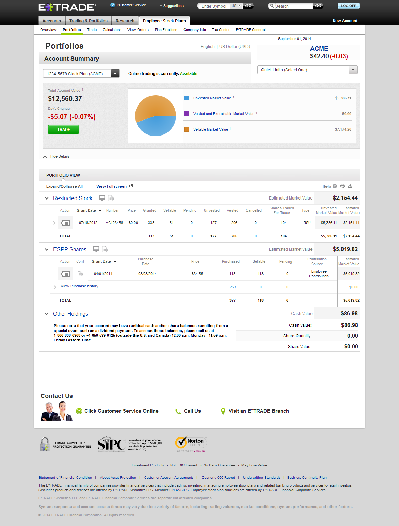Switch to the Accounts tab
This screenshot has width=399, height=526.
point(52,21)
